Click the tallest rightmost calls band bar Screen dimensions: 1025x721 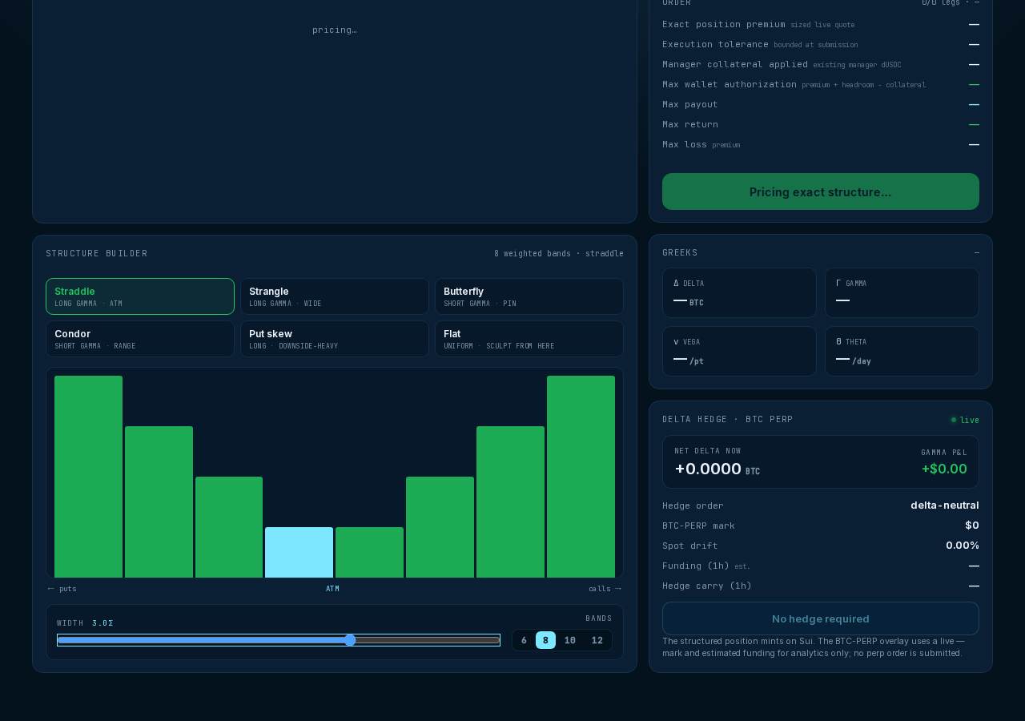click(581, 477)
